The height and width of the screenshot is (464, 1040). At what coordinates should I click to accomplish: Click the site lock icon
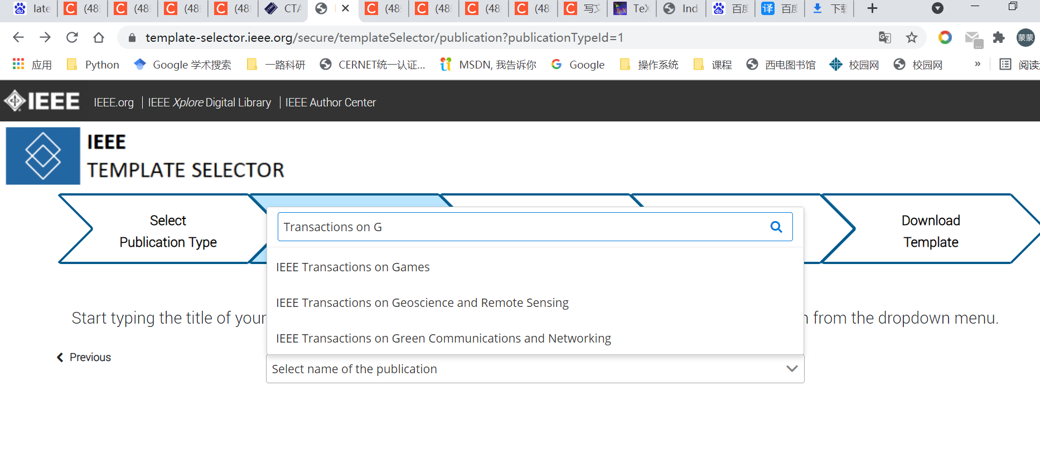click(x=132, y=37)
